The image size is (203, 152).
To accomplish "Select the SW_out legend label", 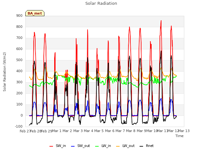I will (84, 146).
